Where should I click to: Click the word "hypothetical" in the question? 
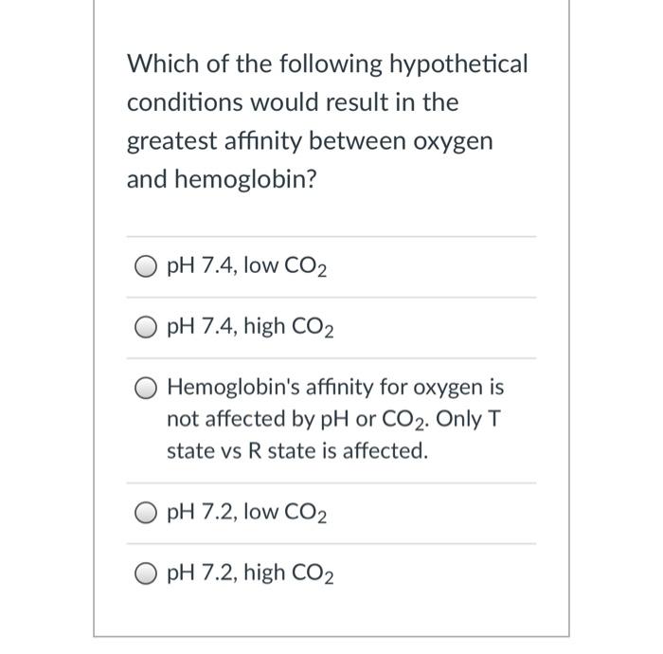pyautogui.click(x=458, y=64)
